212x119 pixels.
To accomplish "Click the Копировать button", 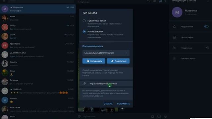I will (x=94, y=61).
